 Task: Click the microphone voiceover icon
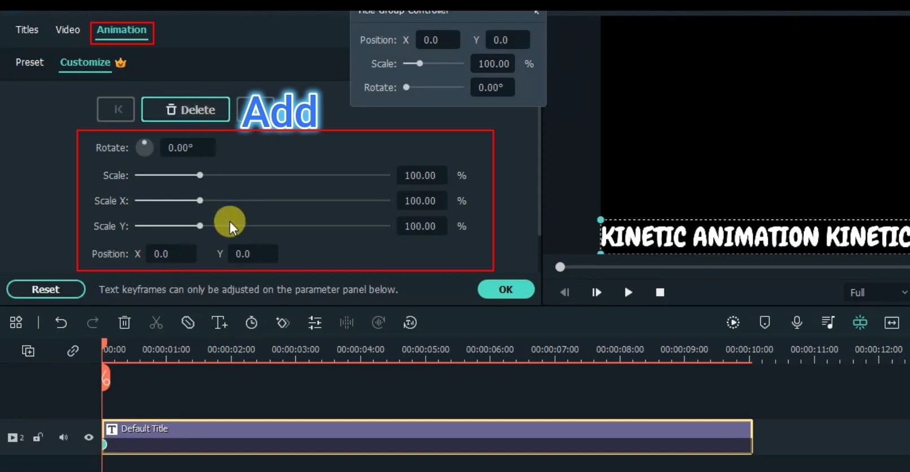pos(797,323)
